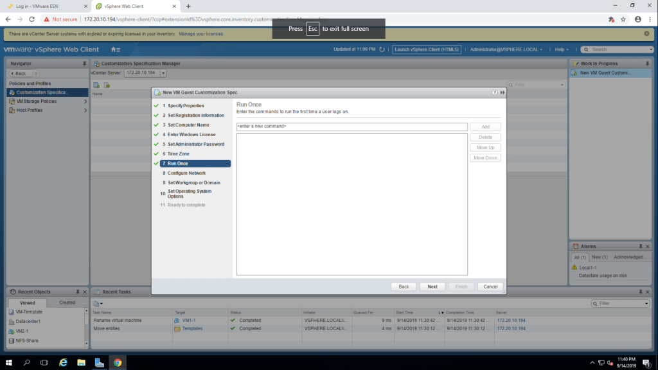
Task: Select the New (1) alarms tab
Action: (600, 257)
